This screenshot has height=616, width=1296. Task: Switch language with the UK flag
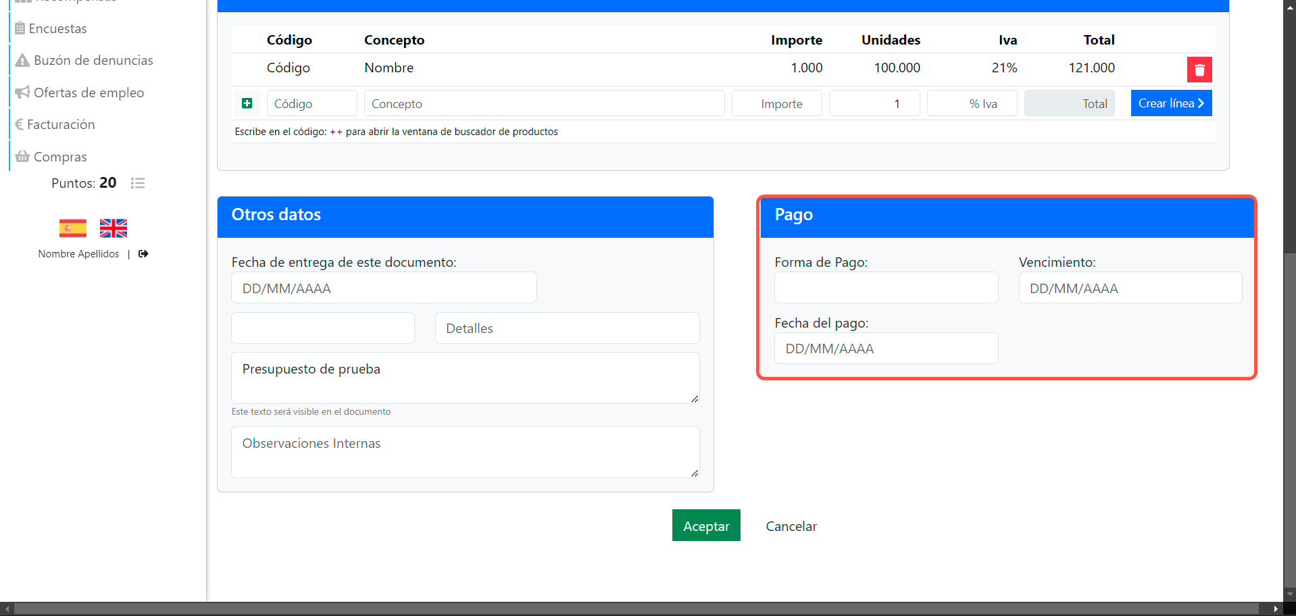(114, 228)
